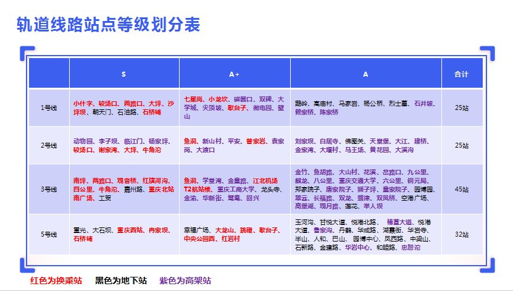Click the station name 黄花园
This screenshot has height=291, width=513.
[x=379, y=150]
